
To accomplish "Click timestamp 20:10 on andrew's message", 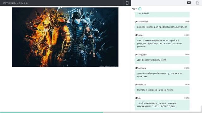I will coord(187,68).
